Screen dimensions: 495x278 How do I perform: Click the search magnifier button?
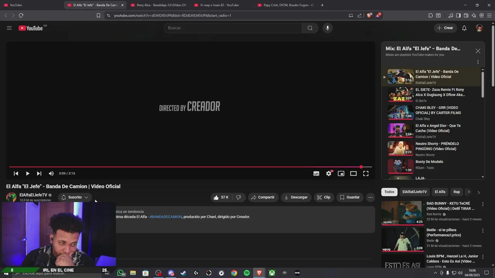point(310,28)
